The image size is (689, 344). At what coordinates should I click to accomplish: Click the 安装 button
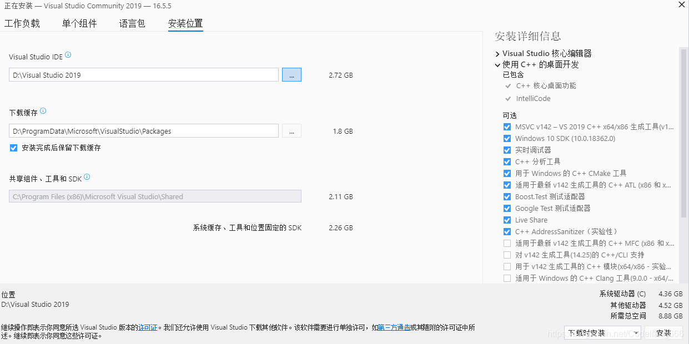(x=663, y=333)
